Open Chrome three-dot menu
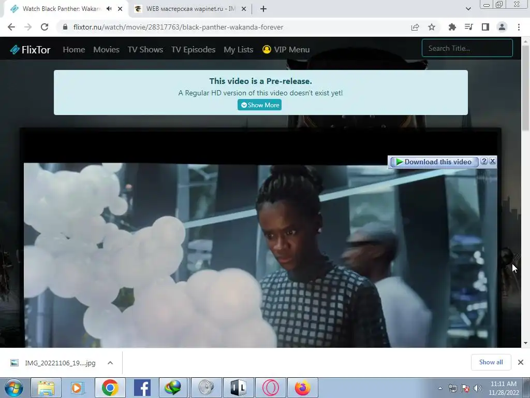 click(x=519, y=27)
